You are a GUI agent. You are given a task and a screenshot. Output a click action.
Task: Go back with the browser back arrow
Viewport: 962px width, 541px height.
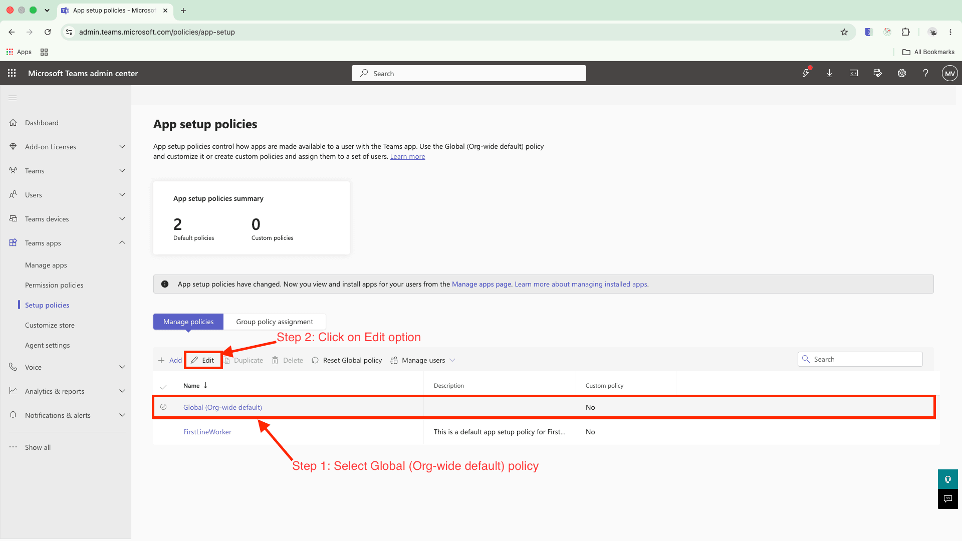[x=12, y=32]
